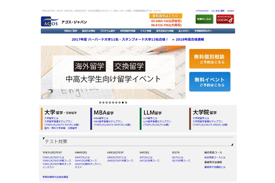Screen dimensions: 275x183
Task: Click the online service LOGIN button
Action: (x=225, y=19)
